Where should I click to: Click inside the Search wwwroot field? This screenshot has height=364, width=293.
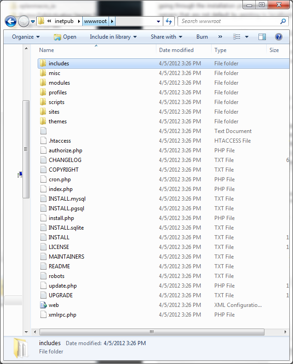[x=228, y=21]
